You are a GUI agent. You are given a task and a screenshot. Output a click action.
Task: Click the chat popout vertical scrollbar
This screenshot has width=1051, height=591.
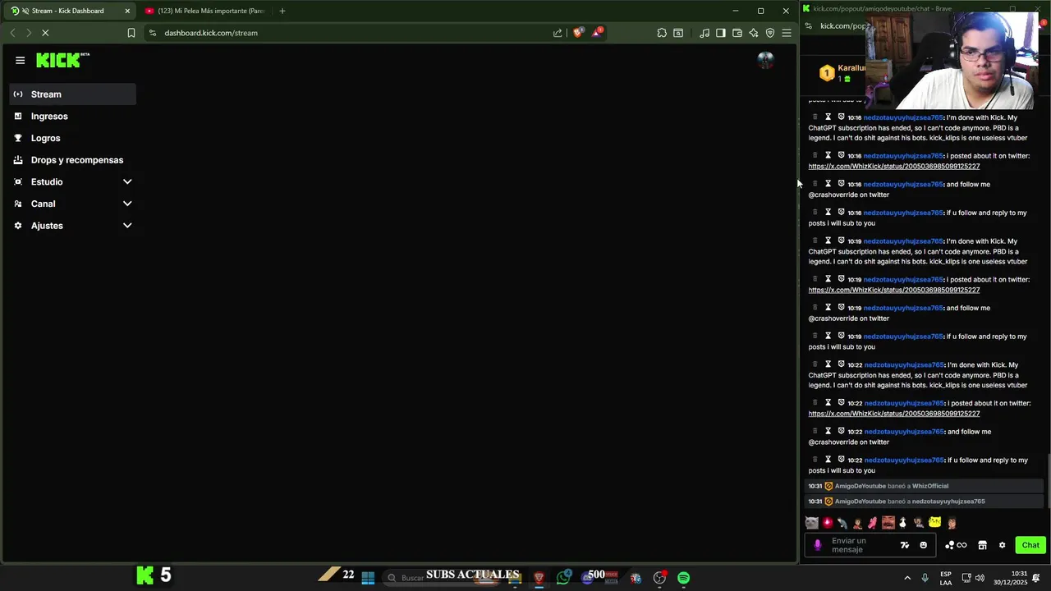pos(1049,480)
